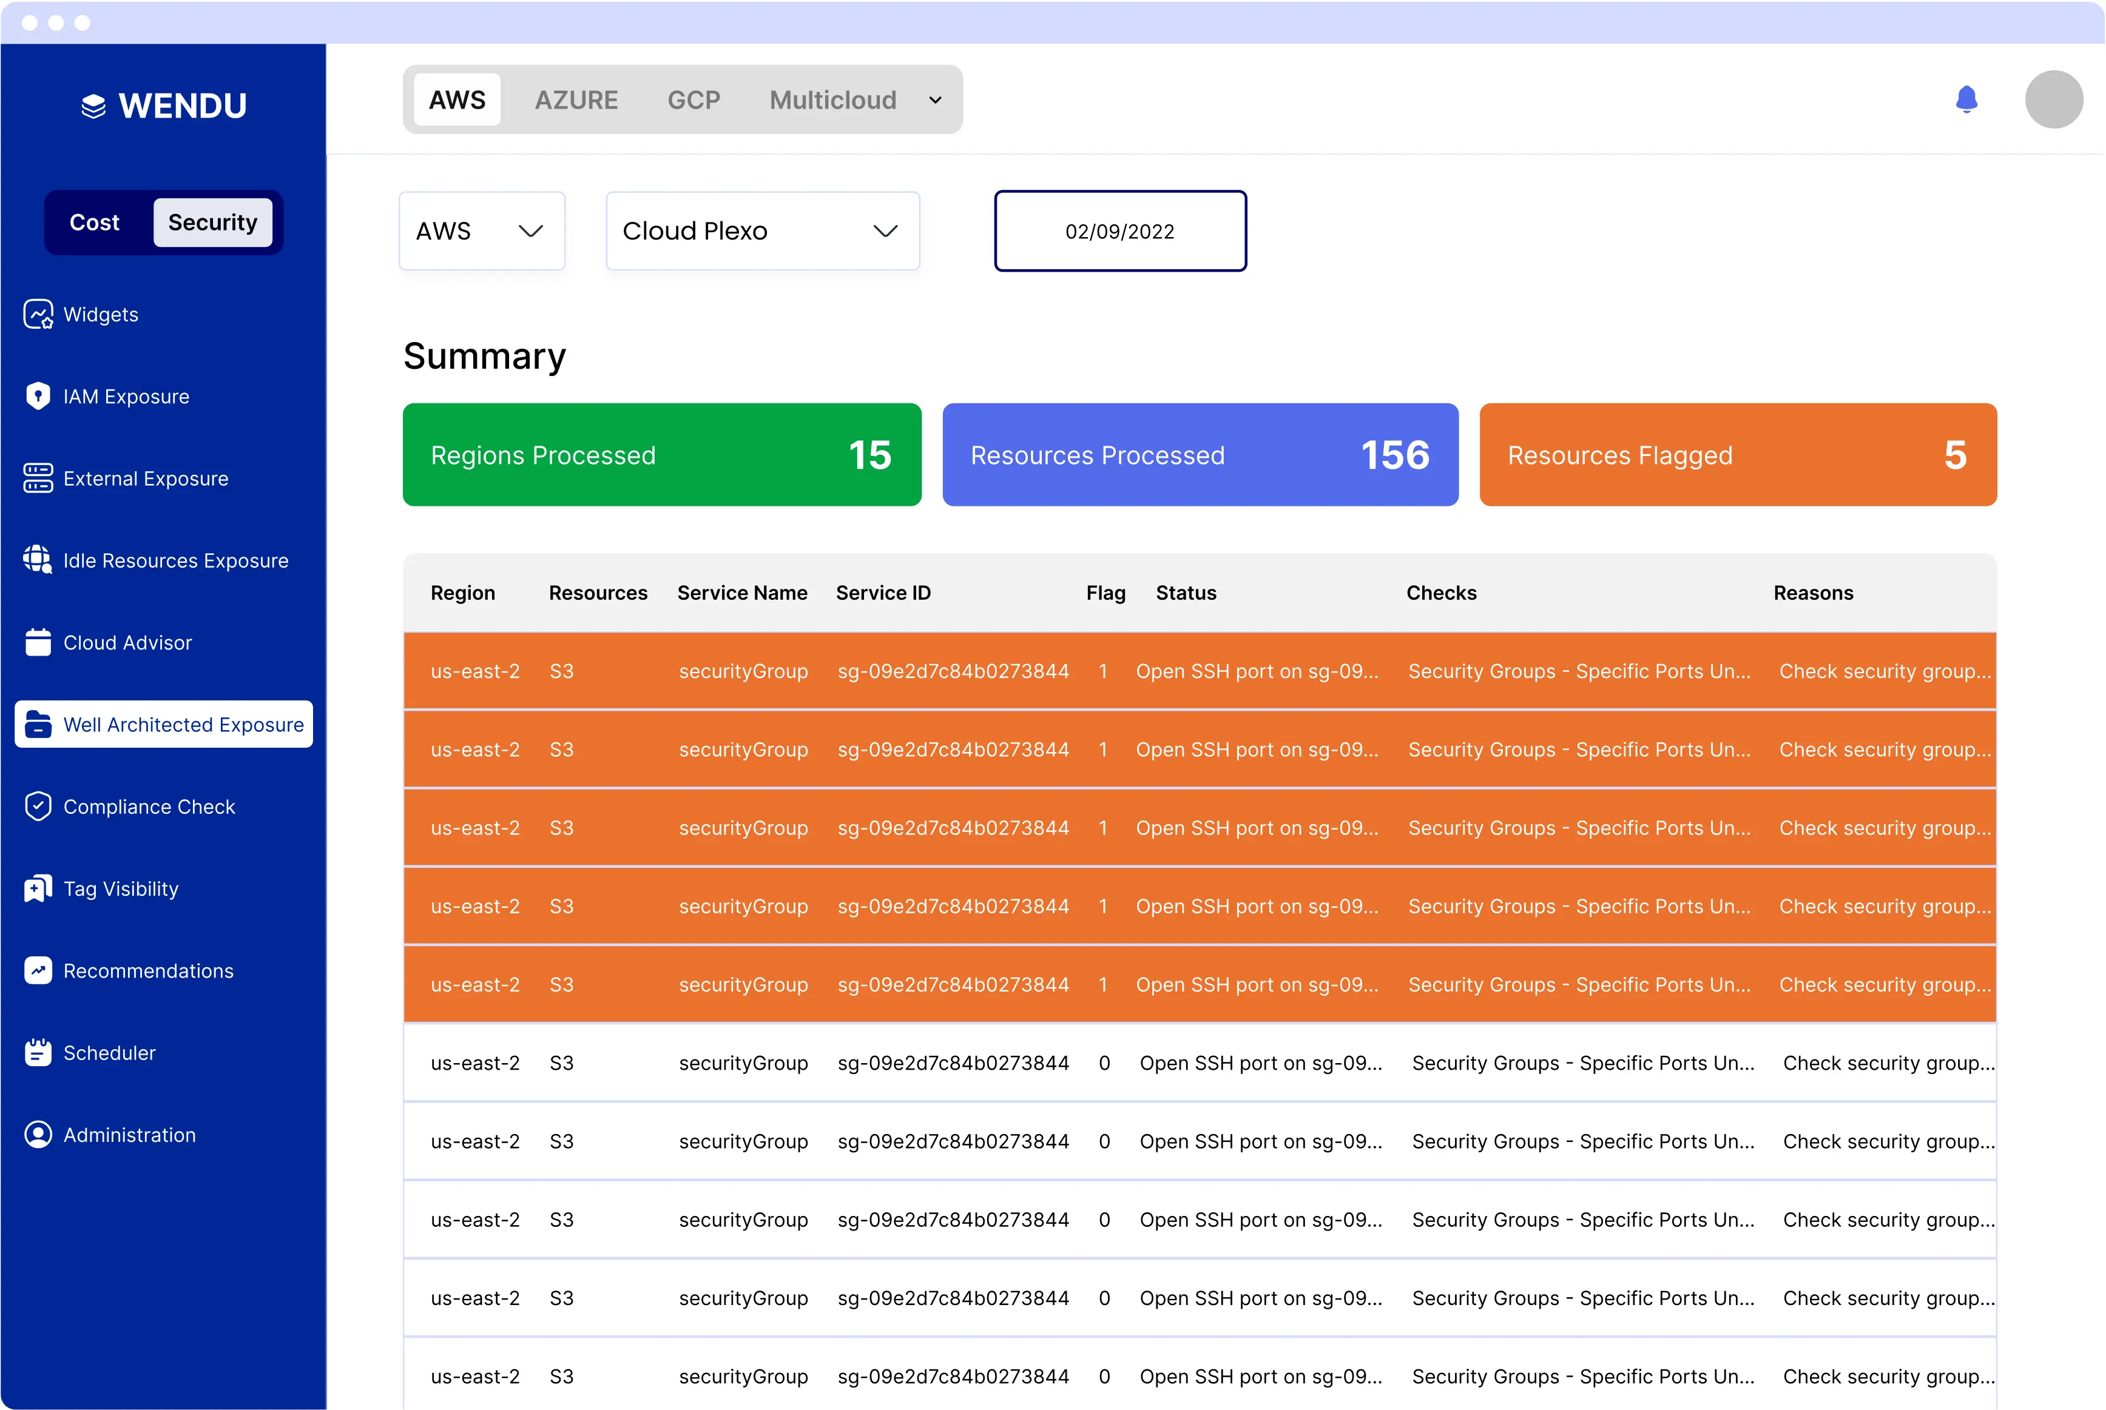
Task: Switch to the GCP tab
Action: point(694,100)
